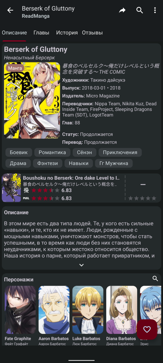
Task: Select the Боевик genre tag
Action: point(18,152)
